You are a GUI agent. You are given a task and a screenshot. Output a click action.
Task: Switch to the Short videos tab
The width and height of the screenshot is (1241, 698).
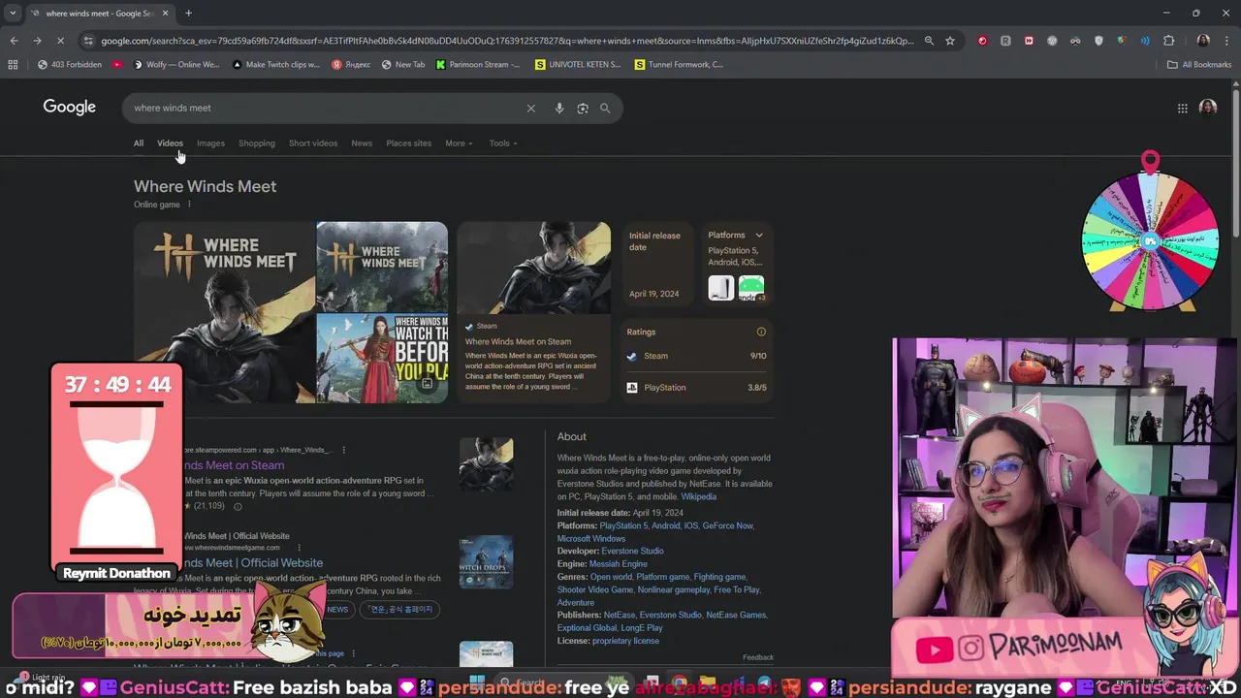click(x=313, y=143)
